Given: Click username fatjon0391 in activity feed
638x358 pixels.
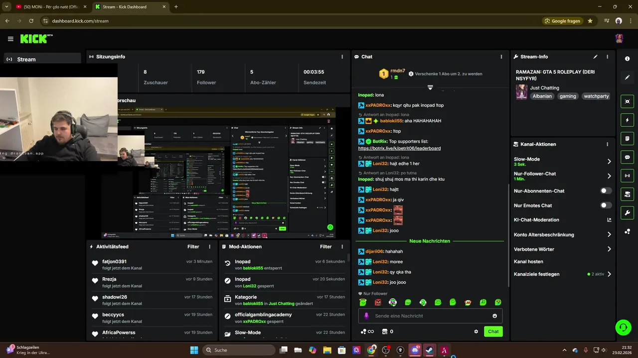Looking at the screenshot, I should pyautogui.click(x=114, y=262).
